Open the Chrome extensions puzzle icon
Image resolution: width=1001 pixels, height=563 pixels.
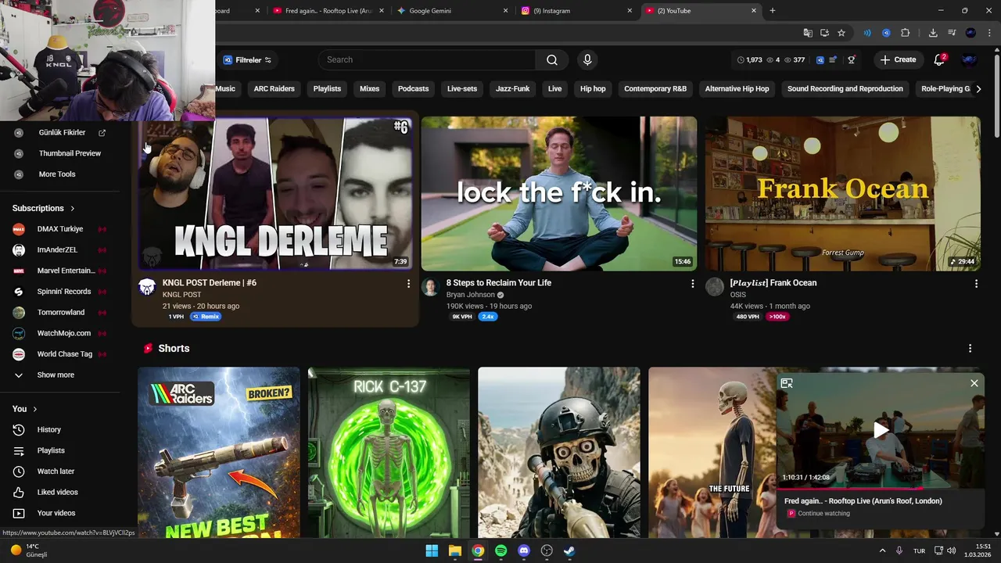[x=906, y=33]
